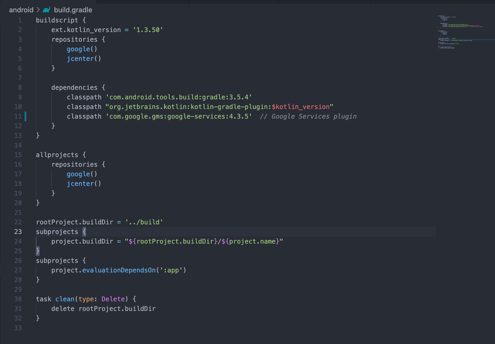Click the classpath string for google-services:4.3.5
The image size is (495, 344).
[x=179, y=116]
